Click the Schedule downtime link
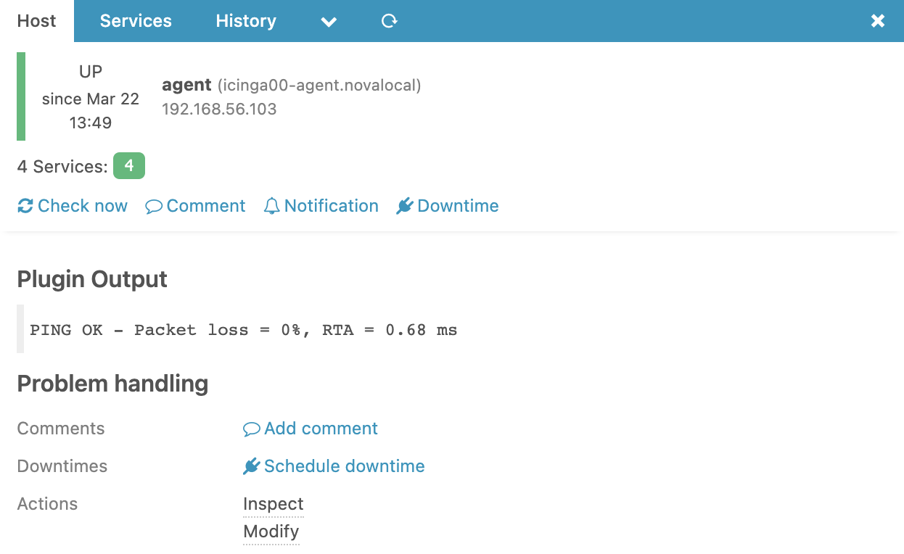This screenshot has width=904, height=554. click(x=334, y=466)
